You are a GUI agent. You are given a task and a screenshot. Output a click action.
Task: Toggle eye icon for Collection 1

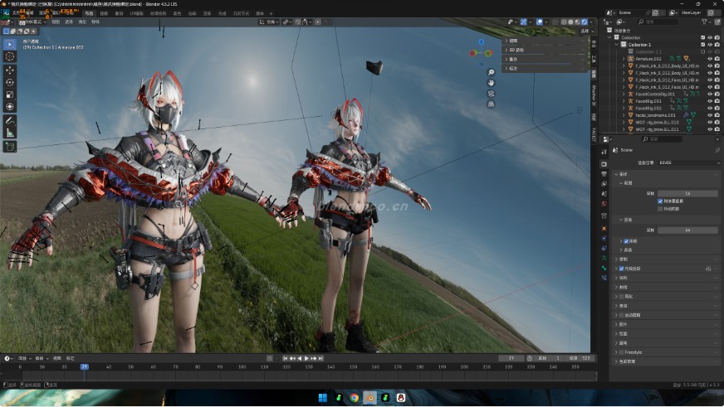710,45
